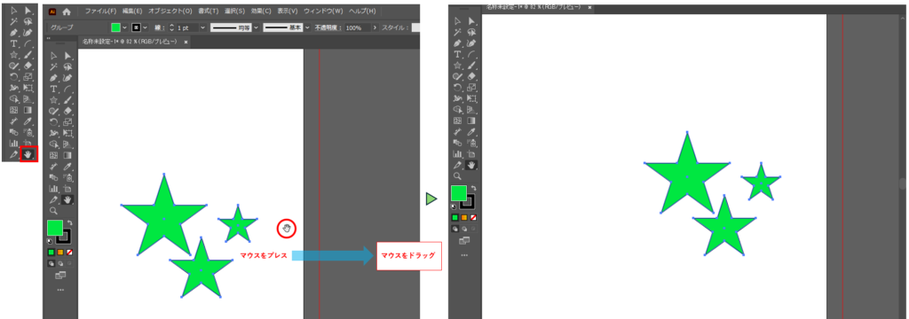Click the green fill swatch in the control bar
The image size is (909, 319).
tap(116, 27)
